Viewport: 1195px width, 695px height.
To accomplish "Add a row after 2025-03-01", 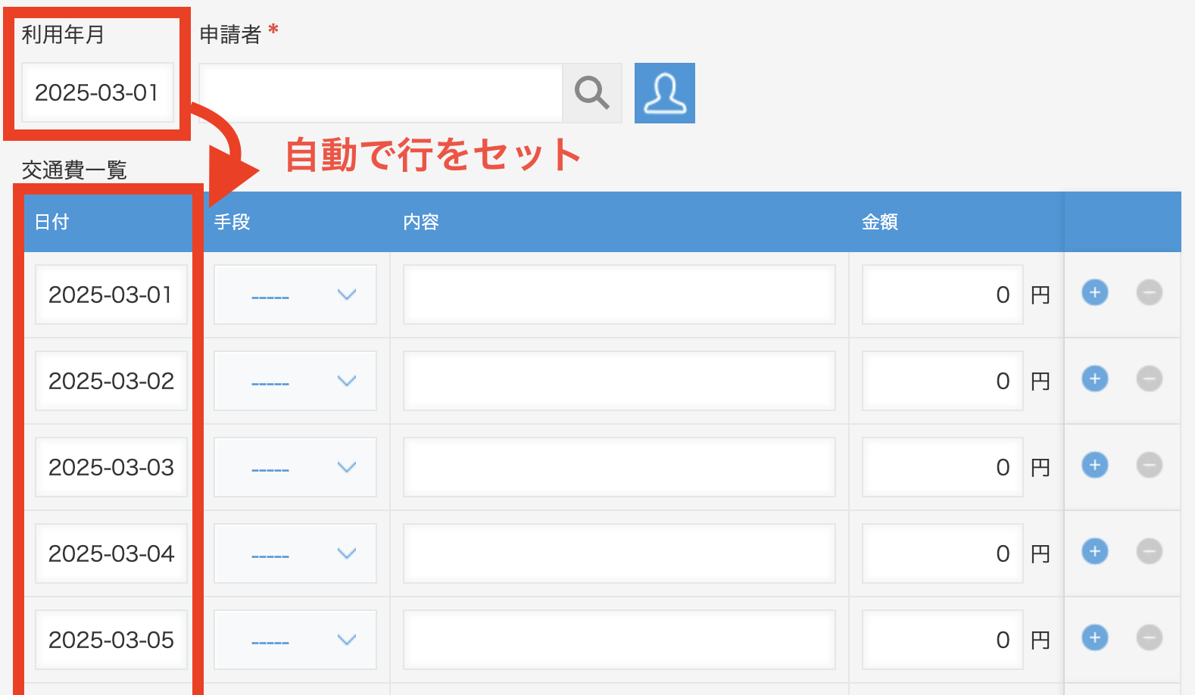I will pyautogui.click(x=1095, y=292).
